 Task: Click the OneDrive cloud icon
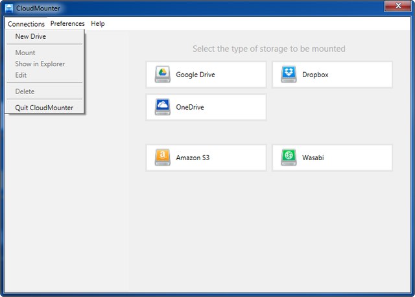pyautogui.click(x=163, y=107)
